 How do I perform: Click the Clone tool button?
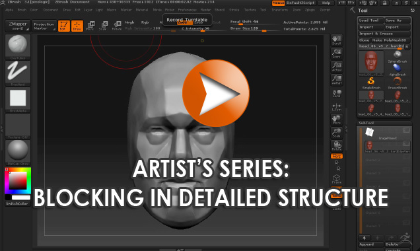(364, 40)
